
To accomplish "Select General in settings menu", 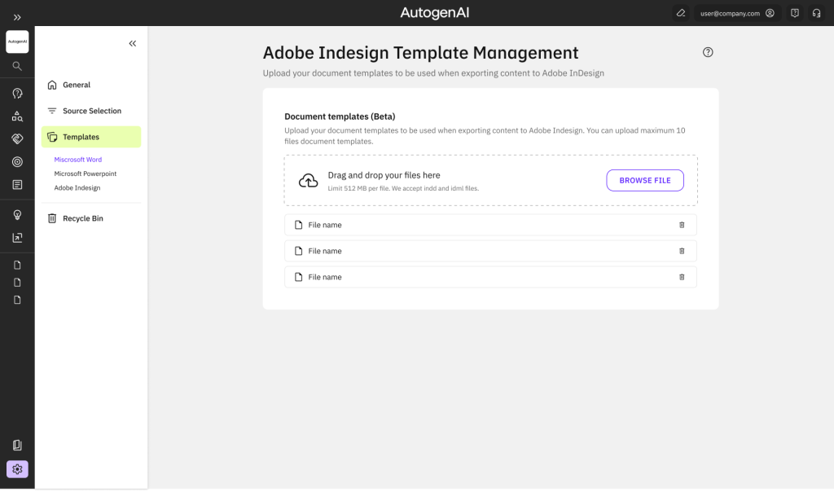I will pos(77,85).
